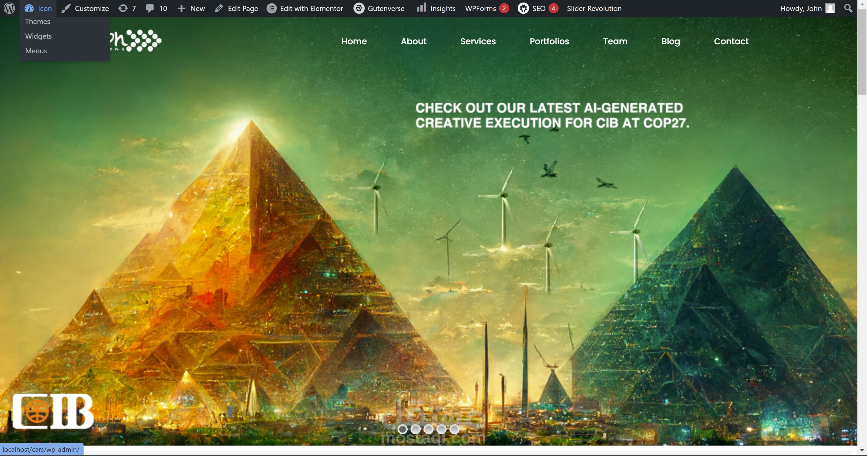Viewport: 867px width, 456px height.
Task: Click the vertical scrollbar thumb
Action: click(x=862, y=52)
